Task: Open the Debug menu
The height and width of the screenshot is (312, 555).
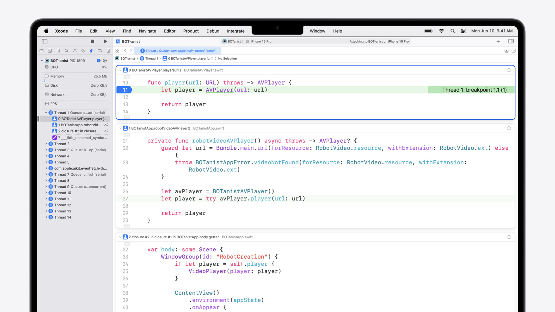Action: pos(213,31)
